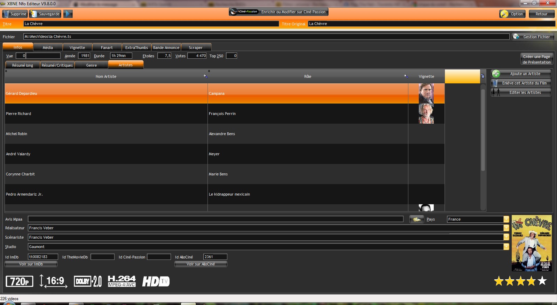Click the Votes field showing 4 470
557x305 pixels.
click(x=197, y=56)
